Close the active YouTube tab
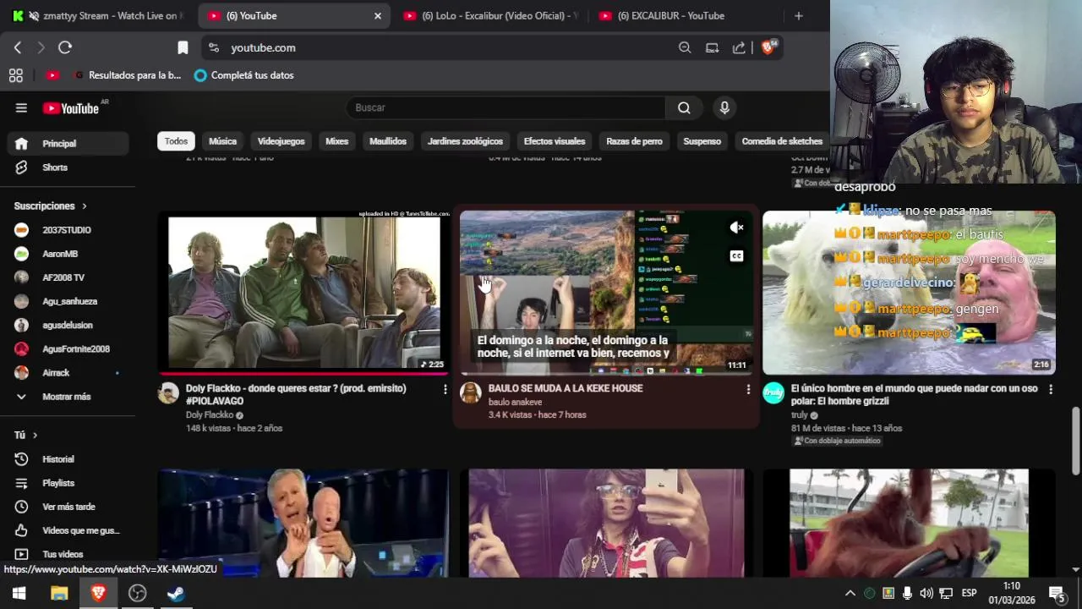 pyautogui.click(x=378, y=15)
